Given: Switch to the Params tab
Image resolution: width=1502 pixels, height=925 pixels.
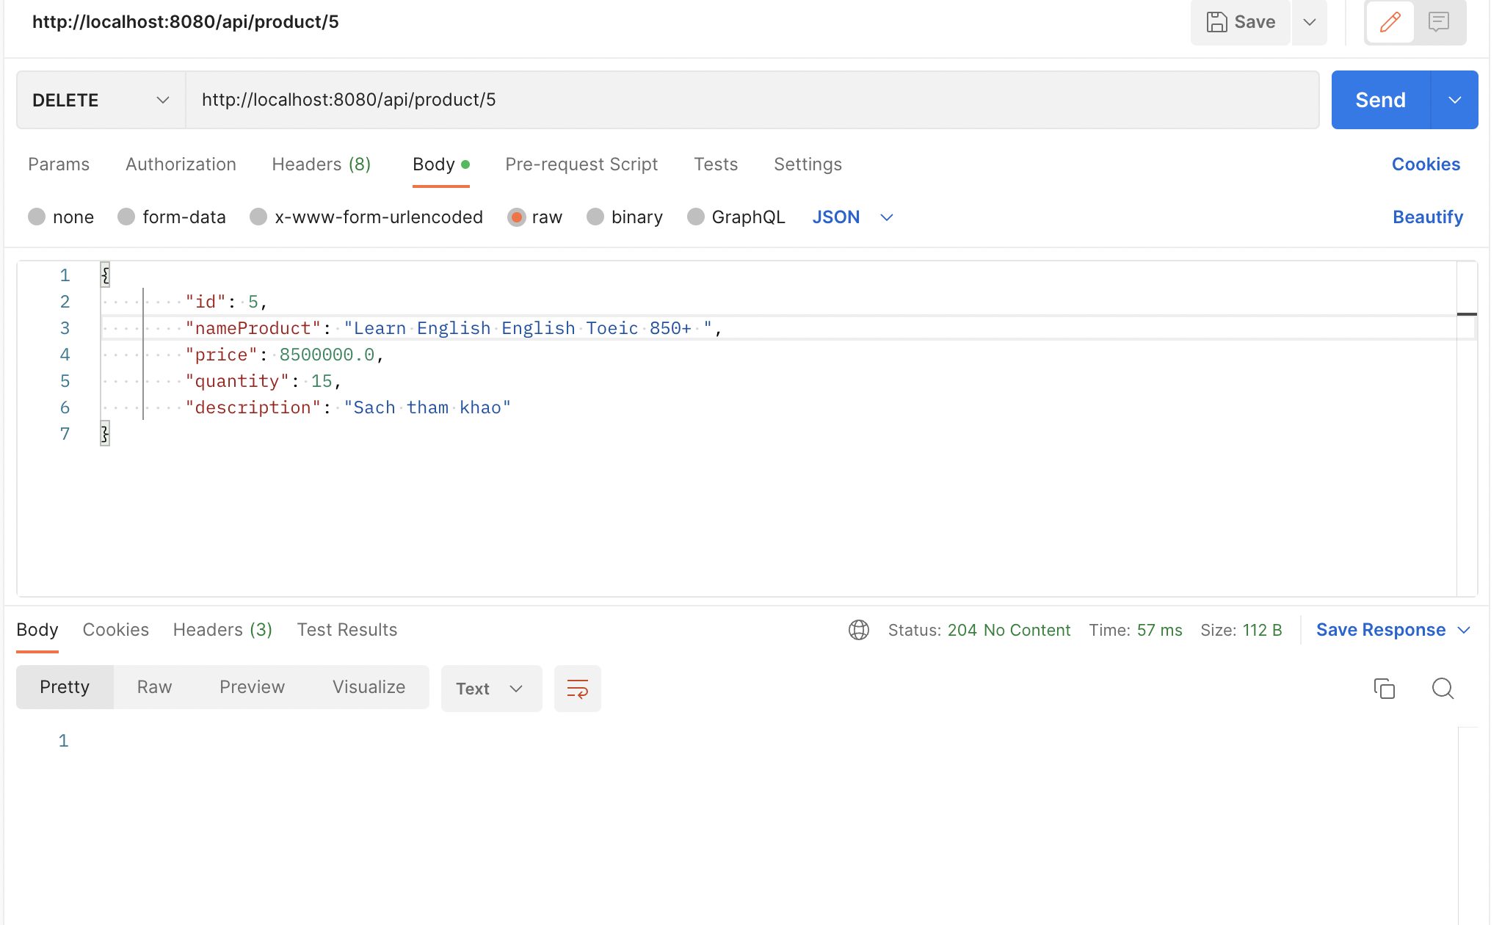Looking at the screenshot, I should pos(59,164).
